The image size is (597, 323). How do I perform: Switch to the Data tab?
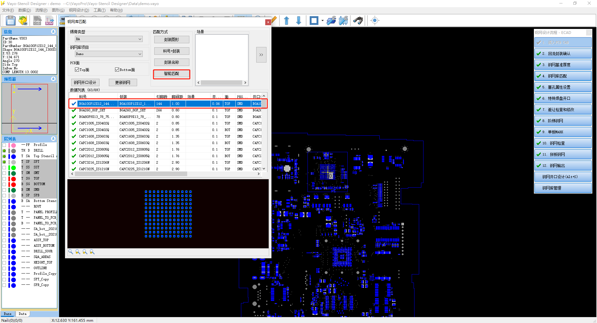coord(22,314)
